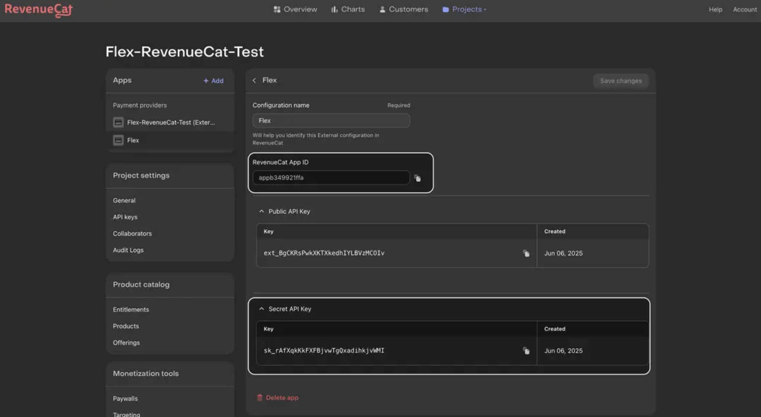Open Products in product catalog
The height and width of the screenshot is (417, 761).
coord(126,326)
